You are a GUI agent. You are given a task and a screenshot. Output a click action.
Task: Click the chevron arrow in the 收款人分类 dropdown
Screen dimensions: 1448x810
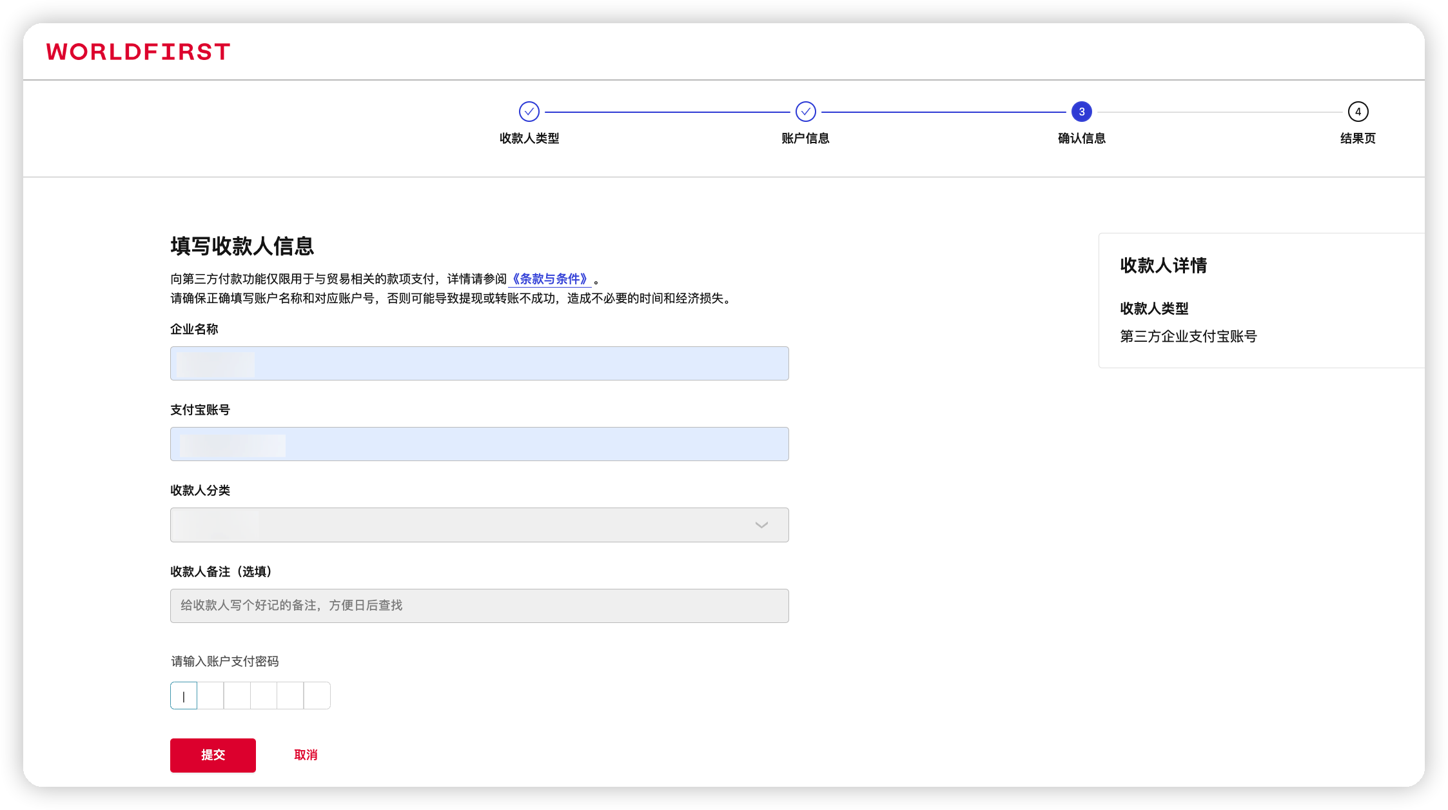click(x=761, y=525)
